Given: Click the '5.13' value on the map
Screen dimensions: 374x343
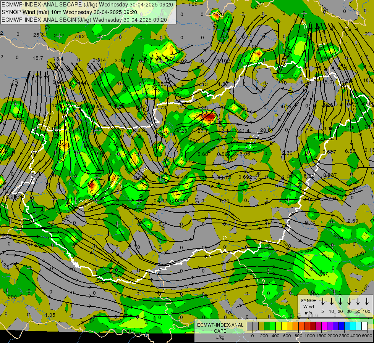Looking at the screenshot, I should coord(202,84).
